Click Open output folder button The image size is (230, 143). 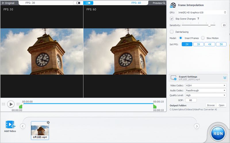point(221,105)
